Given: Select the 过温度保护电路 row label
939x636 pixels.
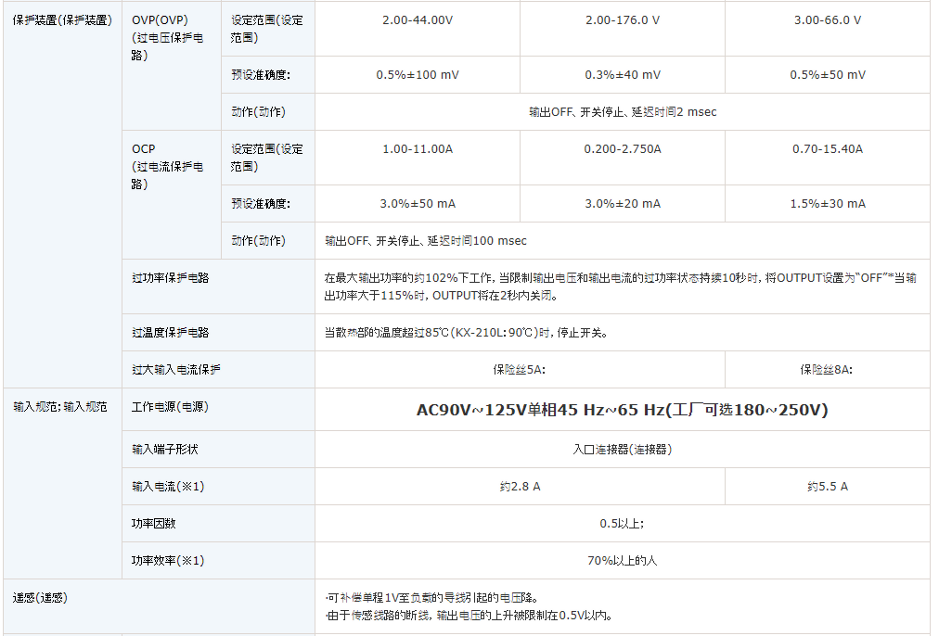Looking at the screenshot, I should pos(171,332).
